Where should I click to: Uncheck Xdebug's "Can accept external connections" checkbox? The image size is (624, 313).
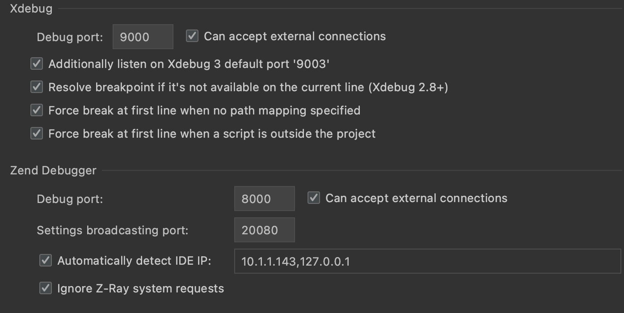192,36
